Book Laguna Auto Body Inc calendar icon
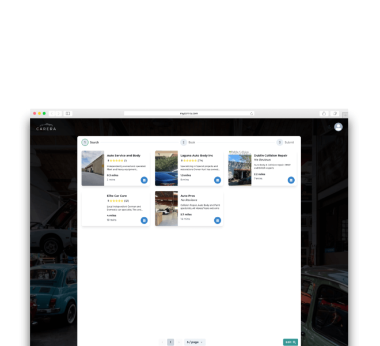380x346 pixels. click(x=218, y=180)
